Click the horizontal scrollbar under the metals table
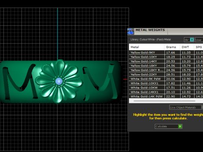This screenshot has height=152, width=203. 165,101
